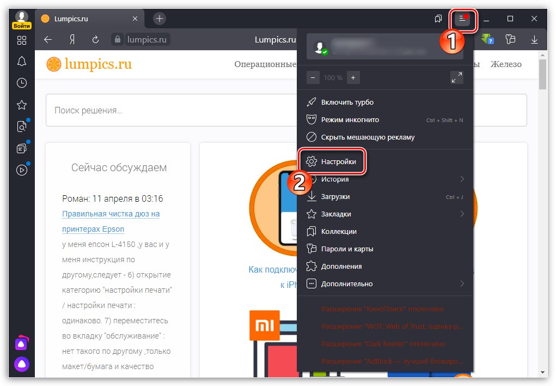The image size is (556, 386).
Task: Decrease zoom with minus button
Action: coord(313,77)
